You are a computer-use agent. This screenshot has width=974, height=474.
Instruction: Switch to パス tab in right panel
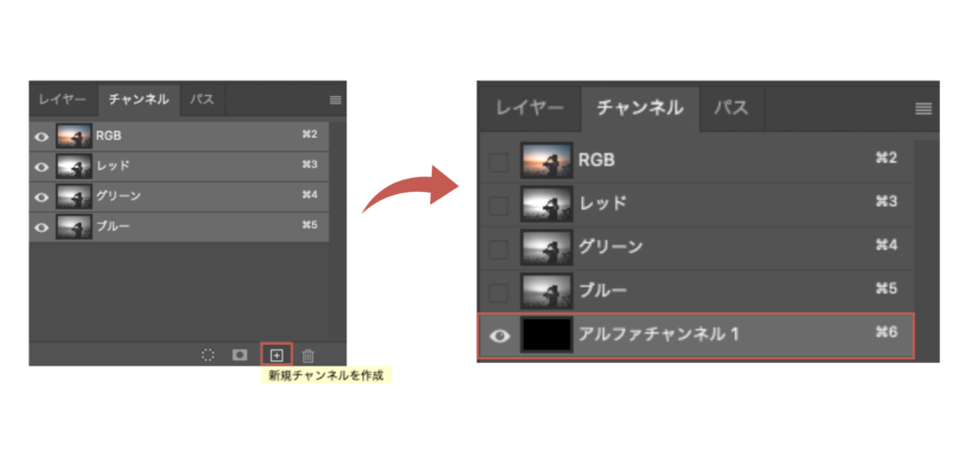click(x=730, y=107)
